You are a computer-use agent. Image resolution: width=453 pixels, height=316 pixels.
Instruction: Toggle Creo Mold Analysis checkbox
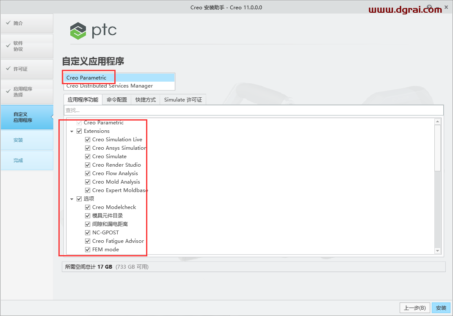[x=88, y=182]
